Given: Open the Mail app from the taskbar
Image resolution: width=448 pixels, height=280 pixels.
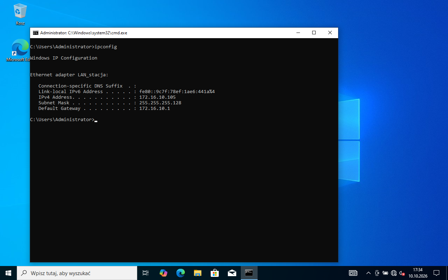Looking at the screenshot, I should (232, 273).
